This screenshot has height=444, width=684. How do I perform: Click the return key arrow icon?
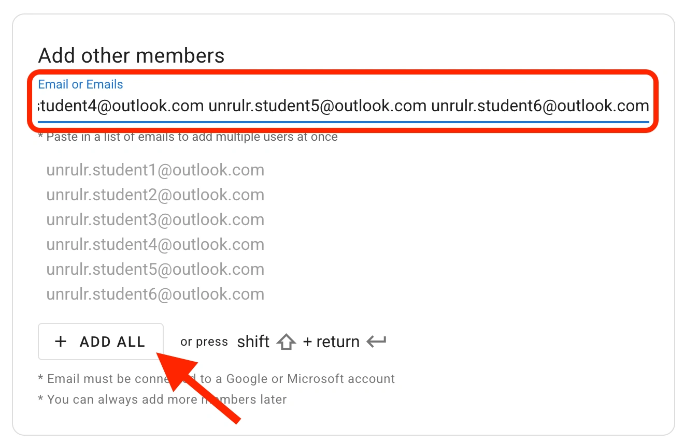[376, 342]
